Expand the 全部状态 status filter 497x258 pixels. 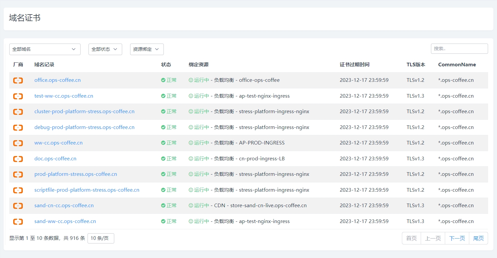pyautogui.click(x=105, y=49)
